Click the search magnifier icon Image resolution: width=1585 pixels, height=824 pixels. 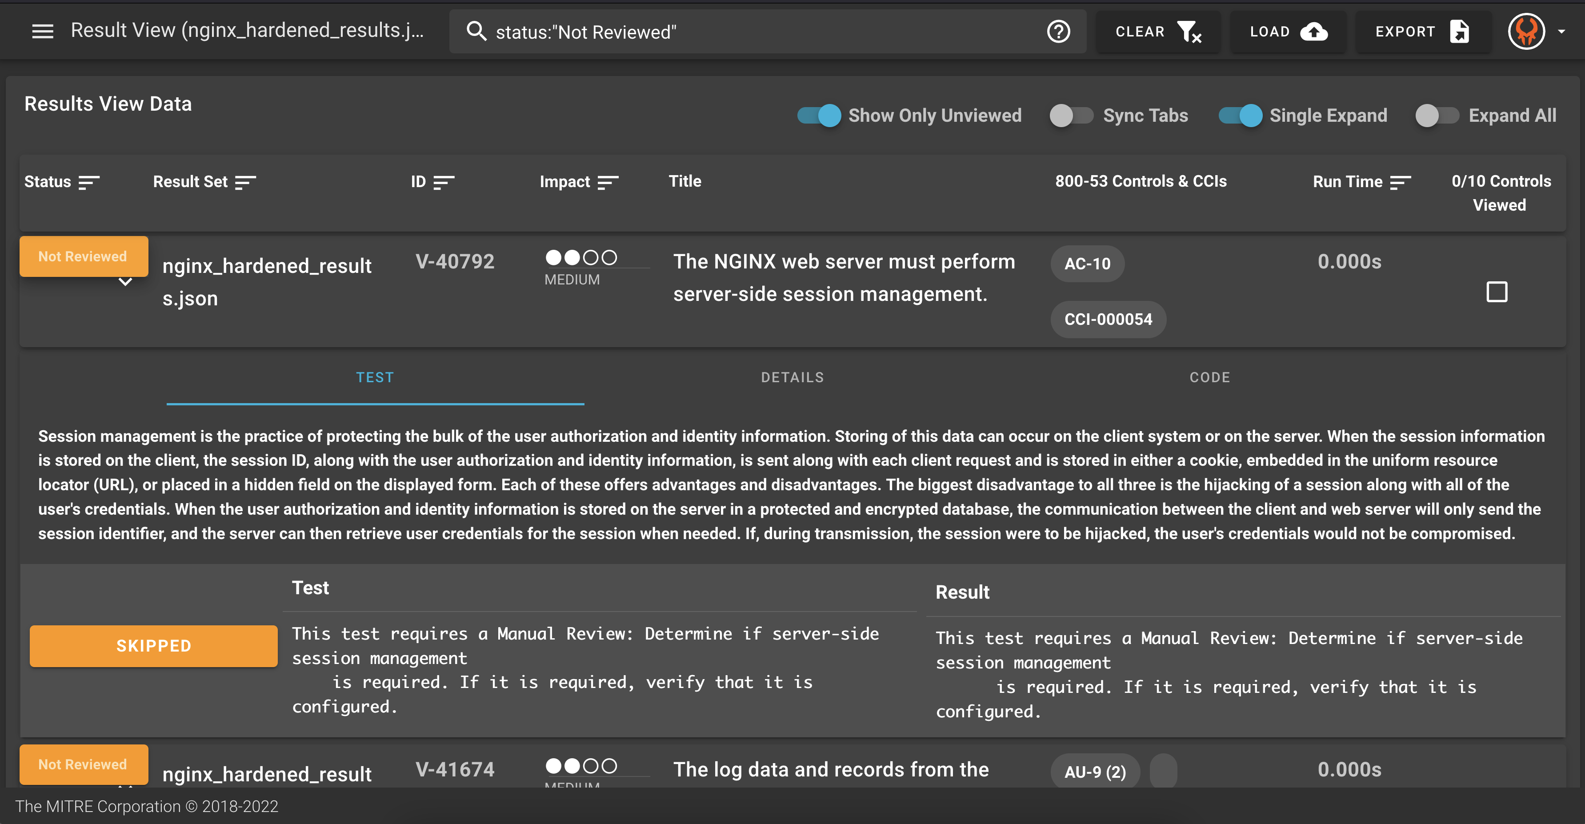[x=476, y=31]
